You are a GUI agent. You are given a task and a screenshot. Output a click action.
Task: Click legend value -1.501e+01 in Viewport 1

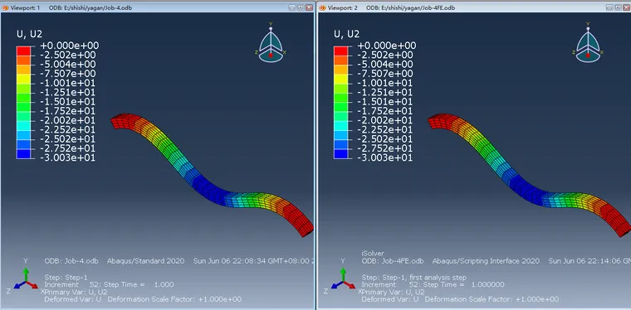click(67, 102)
